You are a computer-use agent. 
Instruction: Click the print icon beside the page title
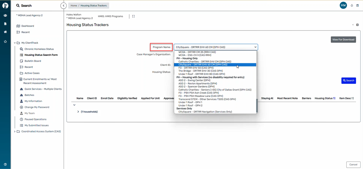357,25
